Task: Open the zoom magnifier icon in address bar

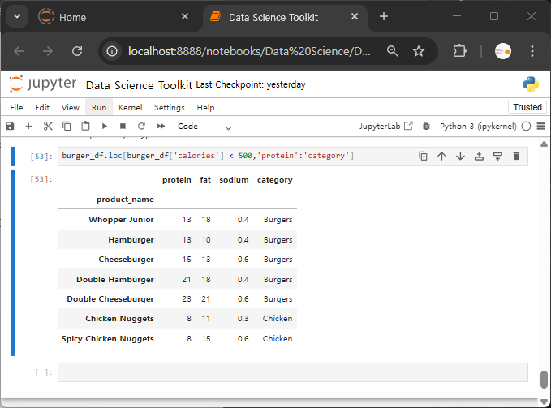Action: [x=392, y=51]
